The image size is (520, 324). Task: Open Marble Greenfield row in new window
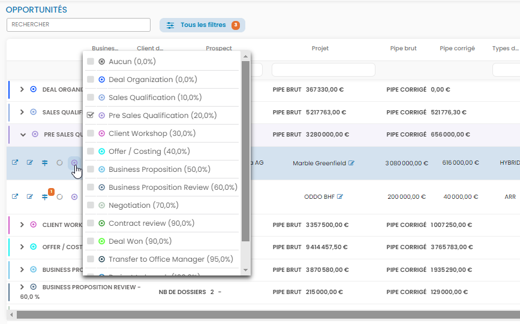15,163
